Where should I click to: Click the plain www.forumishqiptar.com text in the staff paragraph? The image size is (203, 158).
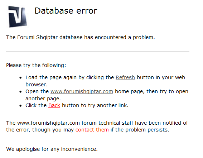(48, 123)
